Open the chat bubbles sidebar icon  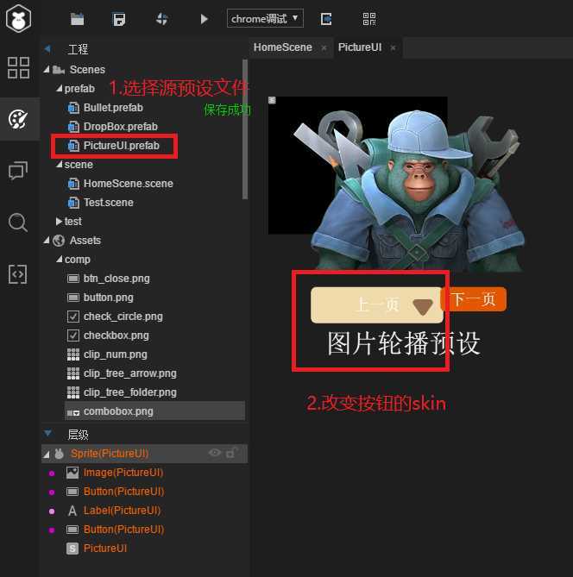(18, 171)
